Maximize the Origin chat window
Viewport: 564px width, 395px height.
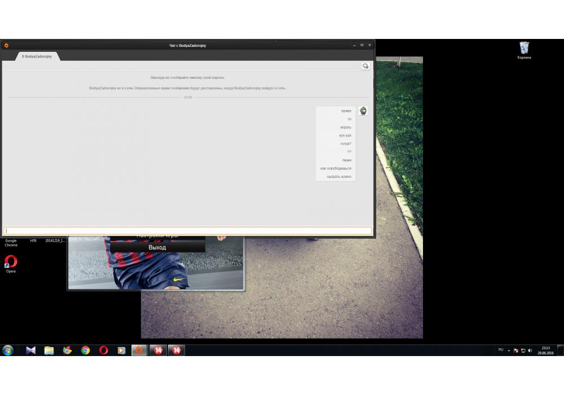click(x=362, y=45)
